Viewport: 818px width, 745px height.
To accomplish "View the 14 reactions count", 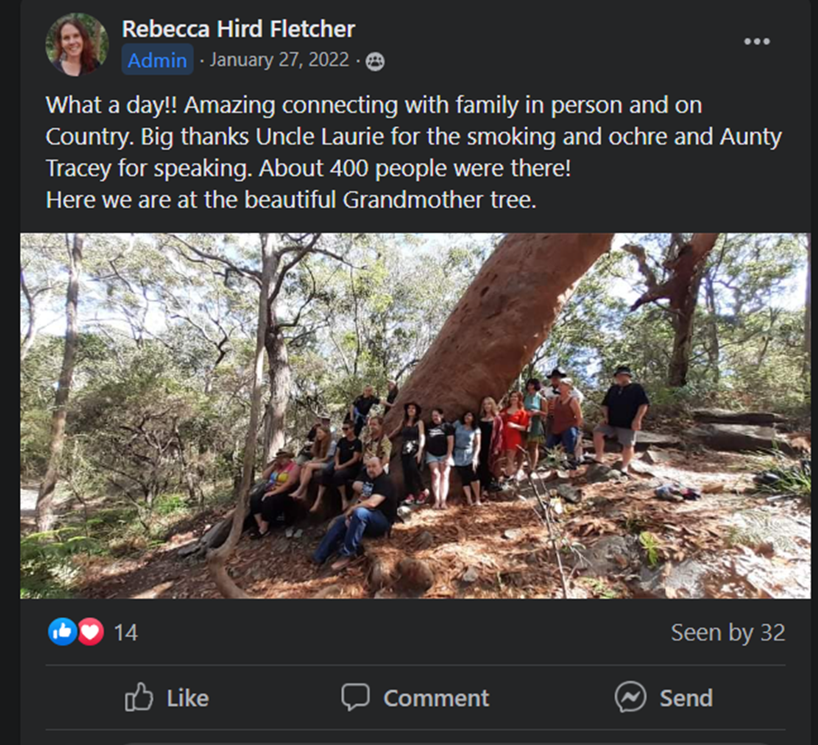I will click(x=125, y=633).
